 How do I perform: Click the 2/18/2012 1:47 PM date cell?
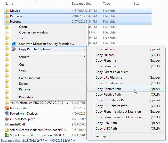84,16
